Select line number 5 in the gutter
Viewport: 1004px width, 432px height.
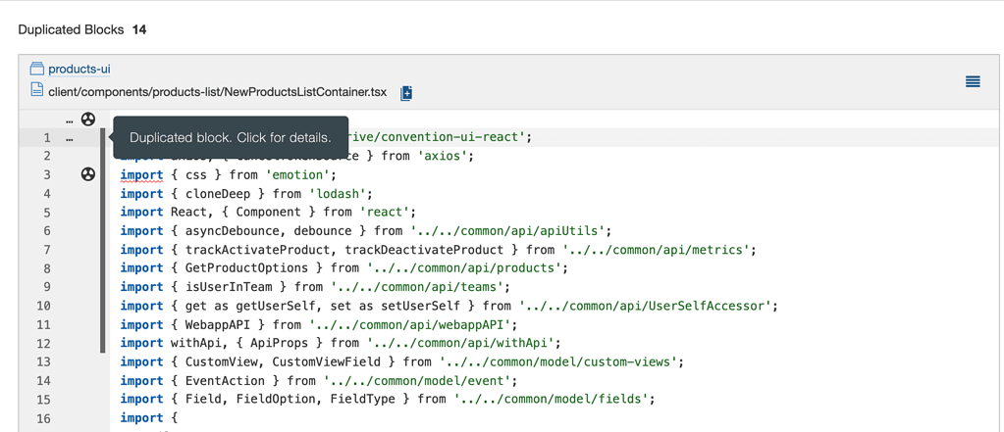click(46, 213)
